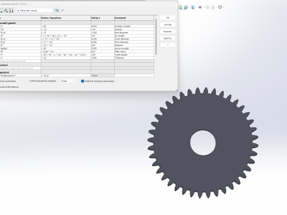Click the equation cell '= 1.5'
The height and width of the screenshot is (215, 287).
point(66,29)
